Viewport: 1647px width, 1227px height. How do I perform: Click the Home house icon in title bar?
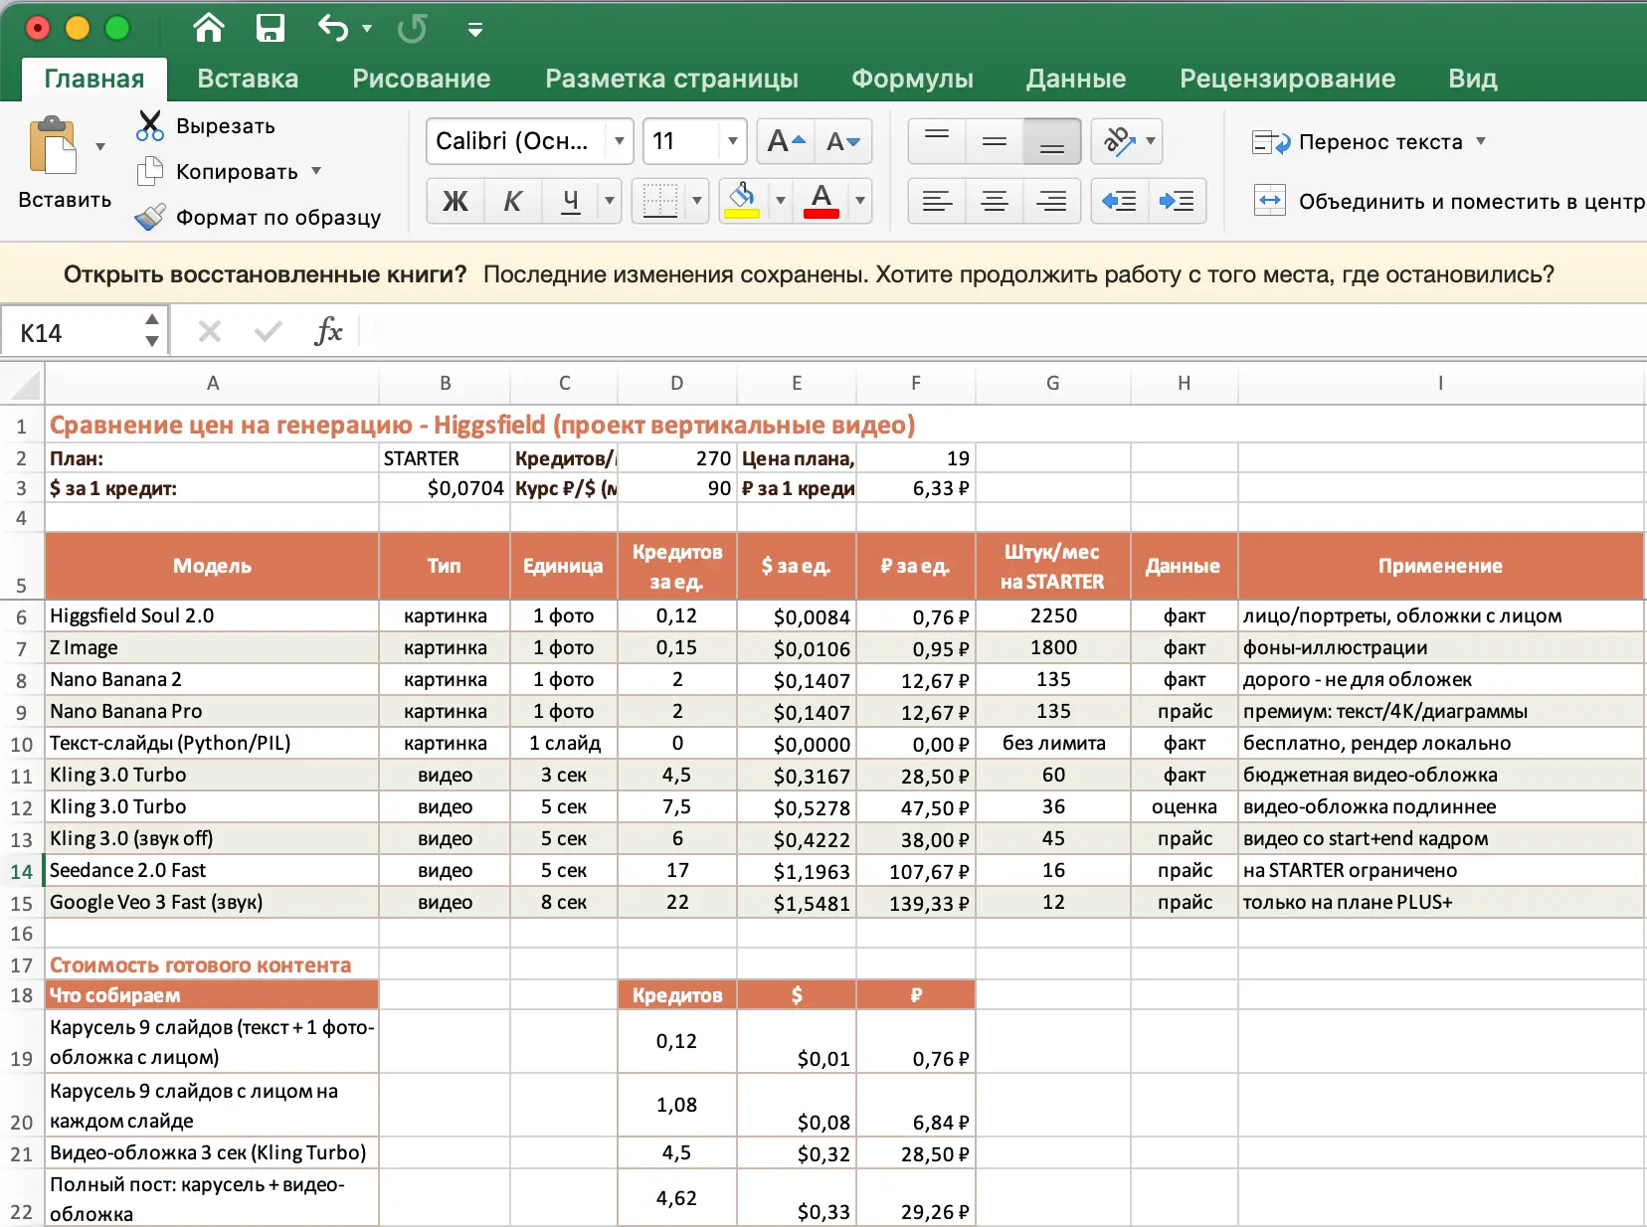pyautogui.click(x=209, y=28)
